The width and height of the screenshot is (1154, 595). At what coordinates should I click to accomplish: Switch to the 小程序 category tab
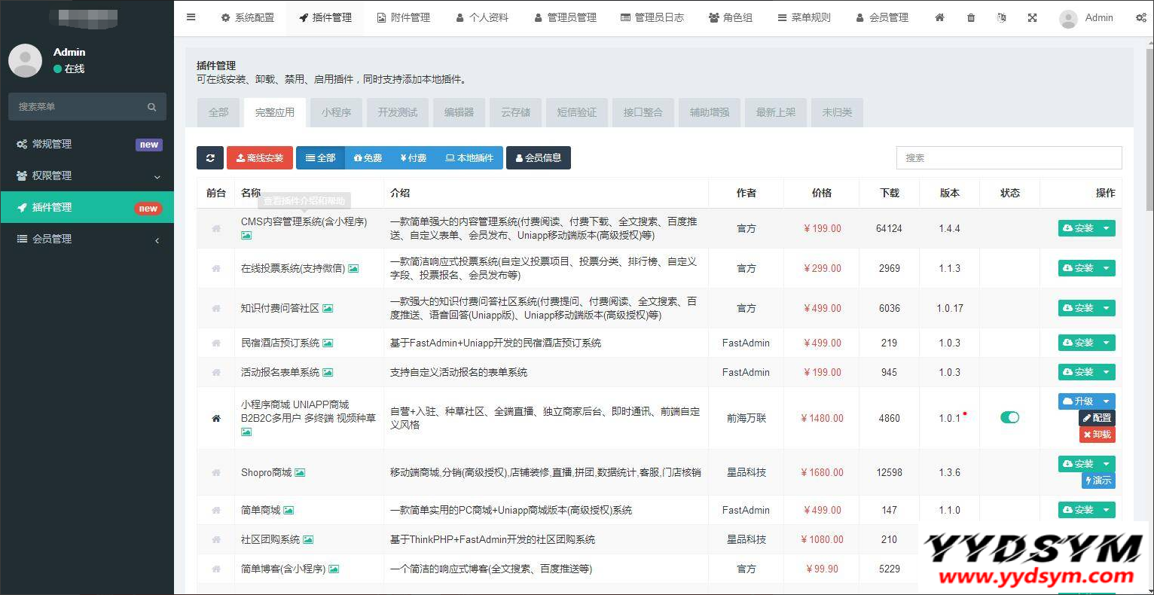(x=336, y=112)
